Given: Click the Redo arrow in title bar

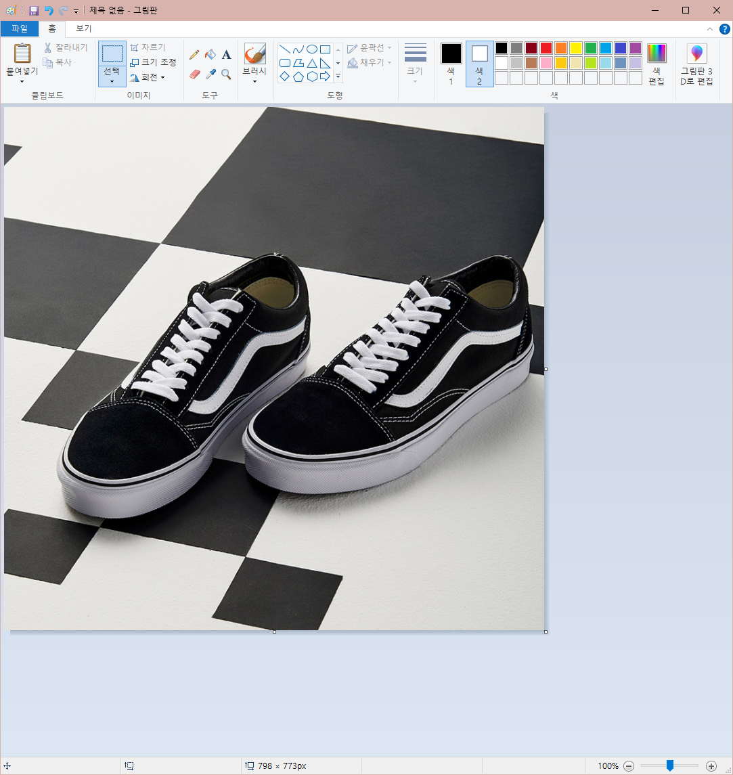Looking at the screenshot, I should pyautogui.click(x=63, y=10).
